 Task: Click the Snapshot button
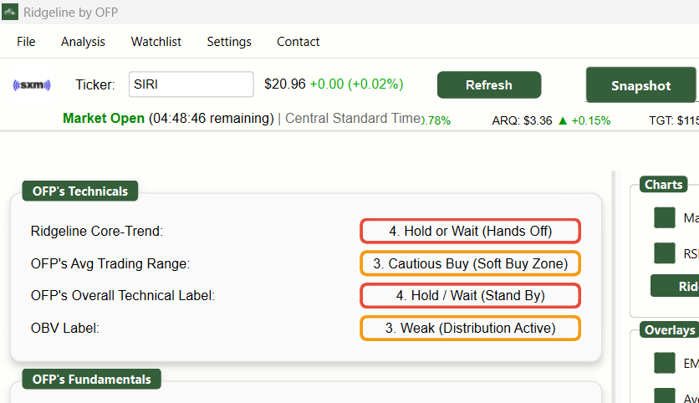(640, 85)
